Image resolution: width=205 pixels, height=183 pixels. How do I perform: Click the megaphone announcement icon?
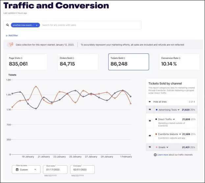[x=11, y=45]
